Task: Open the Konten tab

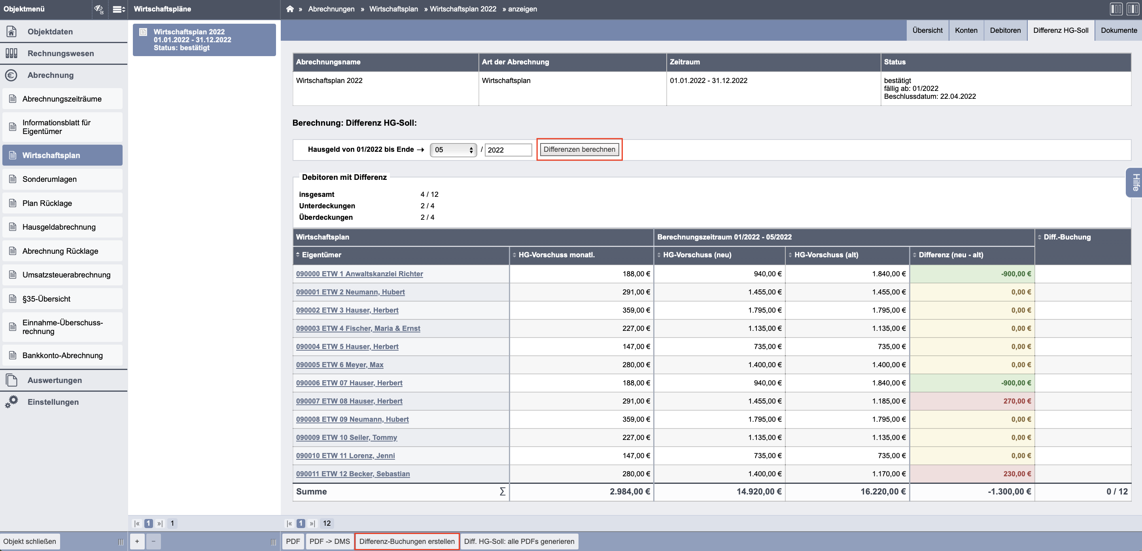Action: [966, 30]
